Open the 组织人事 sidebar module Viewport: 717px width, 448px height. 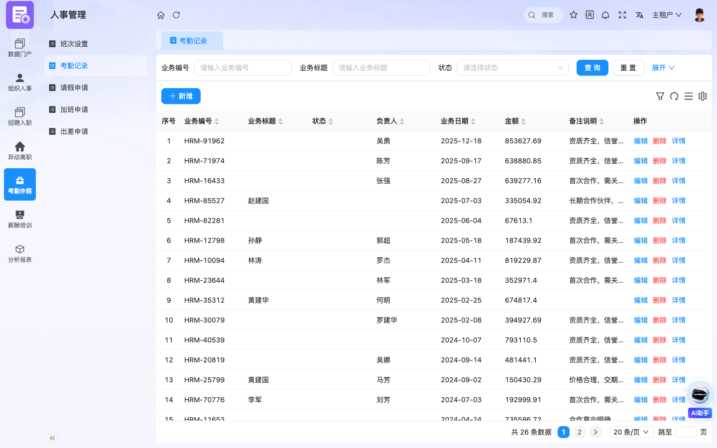20,82
